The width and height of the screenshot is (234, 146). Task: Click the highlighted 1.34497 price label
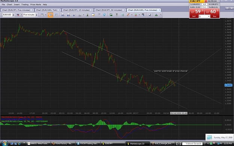tap(228, 85)
